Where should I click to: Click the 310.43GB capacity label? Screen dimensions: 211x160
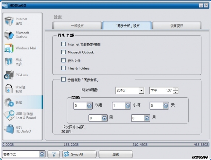[x=140, y=144]
